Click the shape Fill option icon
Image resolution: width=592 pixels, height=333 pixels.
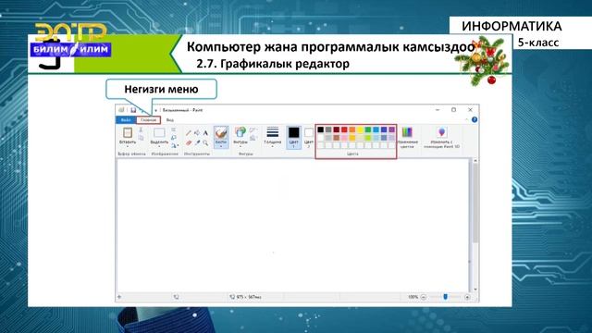point(253,138)
